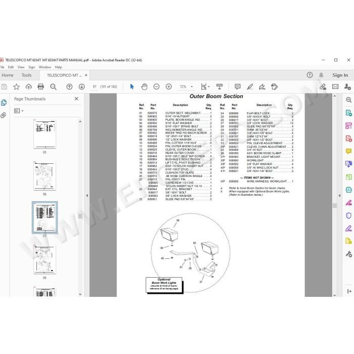Click the scrolling mode download-arrow icon
Viewport: 354px width, 354px height.
pos(219,86)
